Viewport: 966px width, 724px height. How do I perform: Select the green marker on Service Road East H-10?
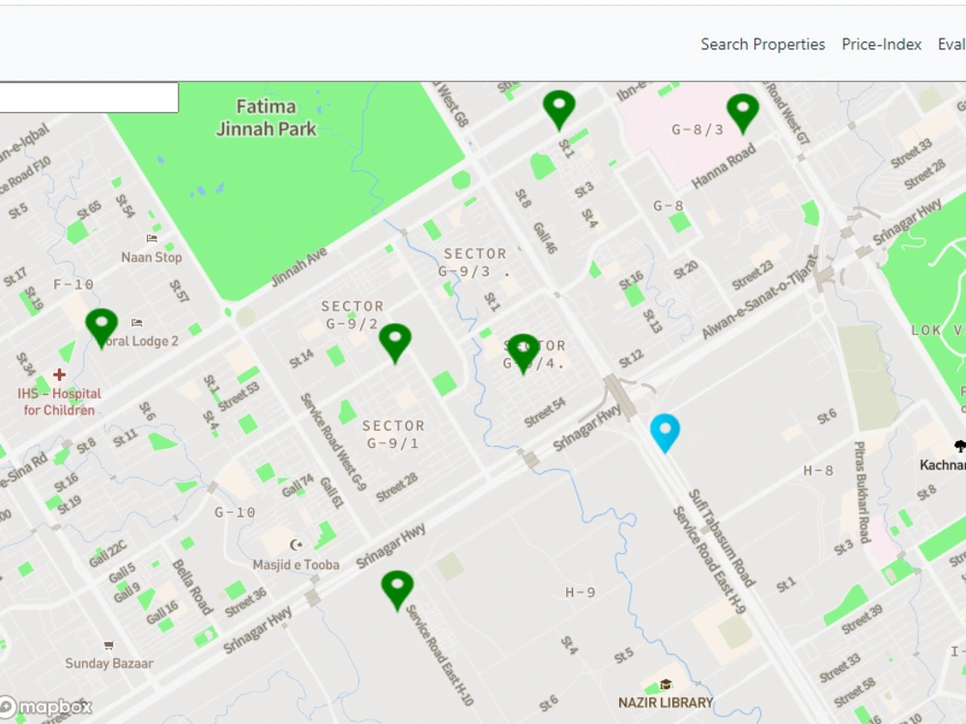point(397,591)
